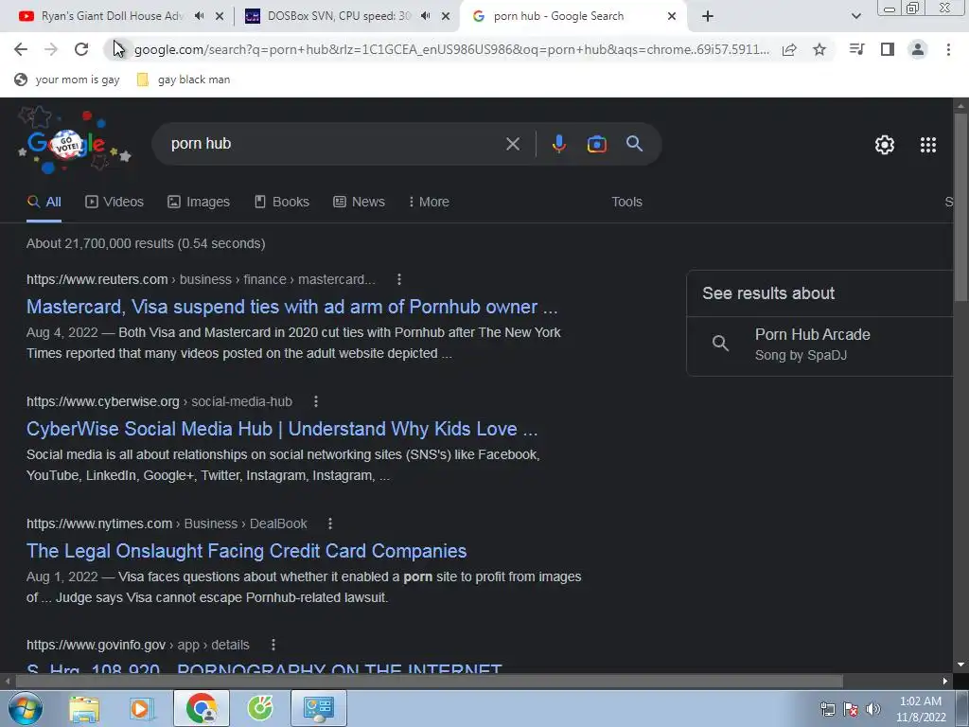Open the media control icon in the Chrome toolbar
The height and width of the screenshot is (727, 969).
click(856, 49)
